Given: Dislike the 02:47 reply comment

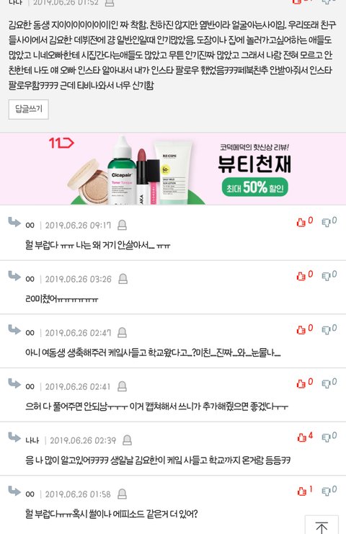Looking at the screenshot, I should tap(329, 329).
